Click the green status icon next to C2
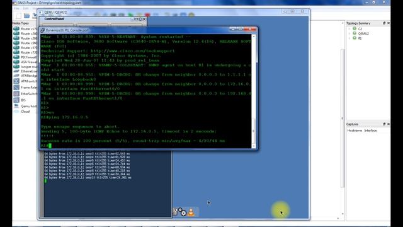This screenshot has width=403, height=227. [355, 28]
